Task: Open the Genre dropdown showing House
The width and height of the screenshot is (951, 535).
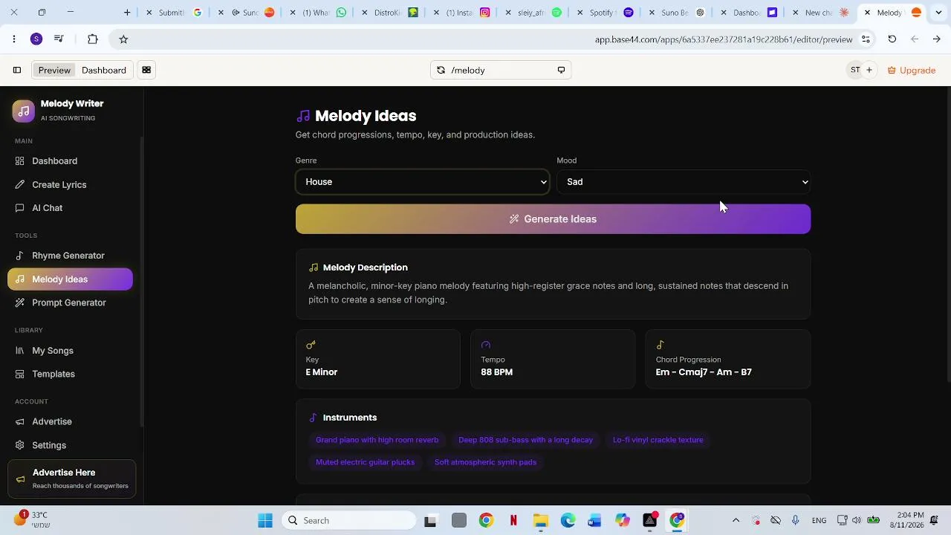Action: click(x=423, y=182)
